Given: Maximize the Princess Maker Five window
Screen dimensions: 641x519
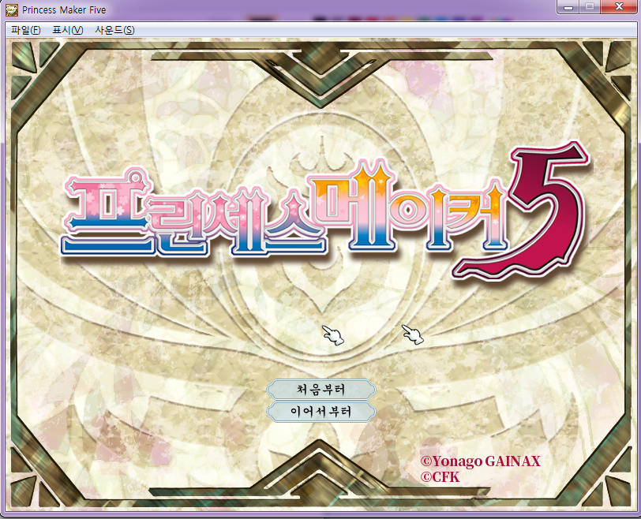Looking at the screenshot, I should 589,7.
